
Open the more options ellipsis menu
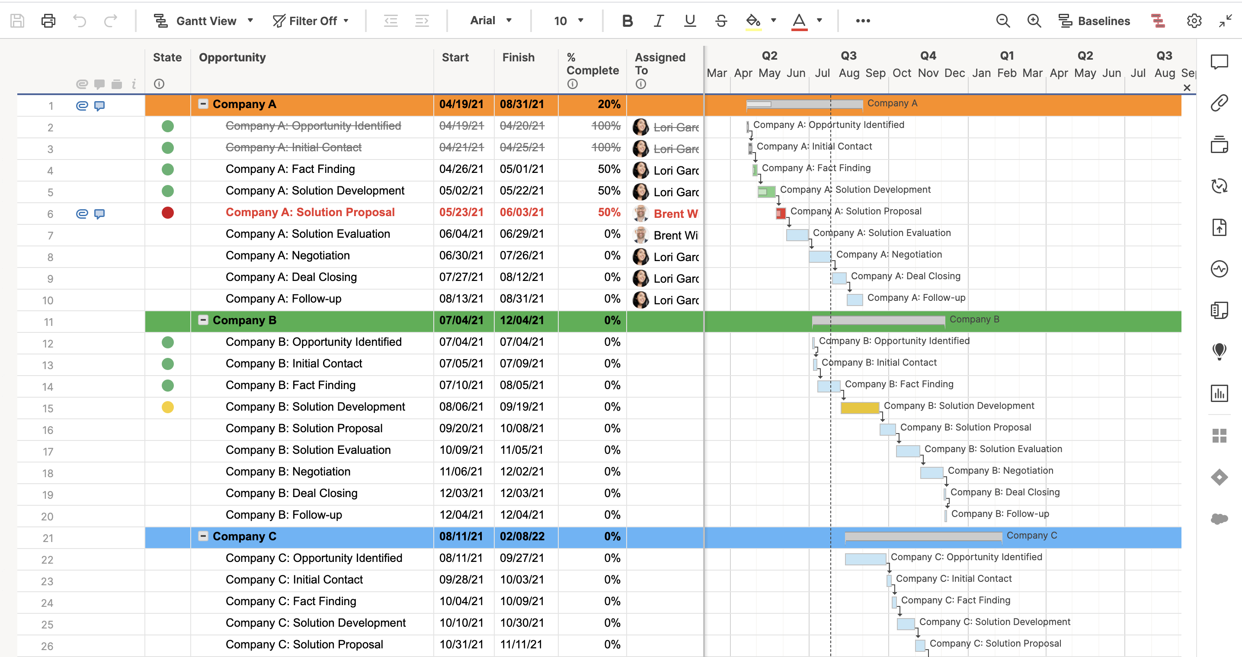tap(863, 21)
